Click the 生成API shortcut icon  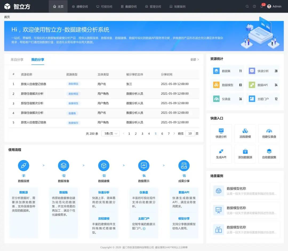point(221,151)
